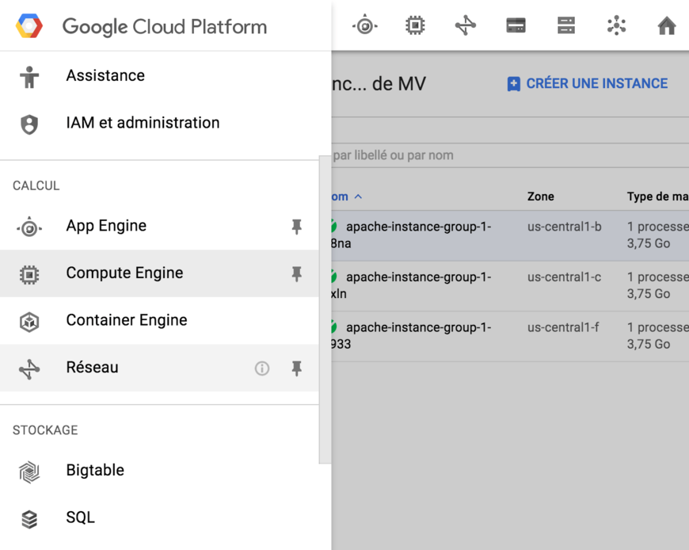
Task: Open Compute Engine from the top toolbar icon
Action: point(415,25)
